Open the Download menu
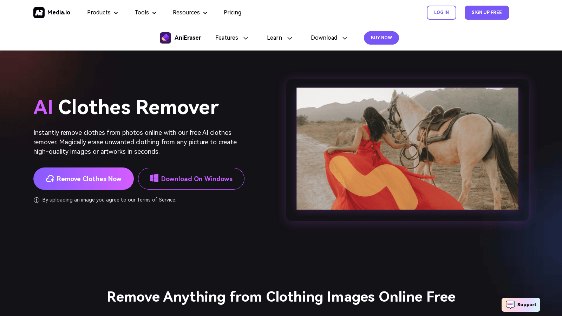 (x=329, y=38)
